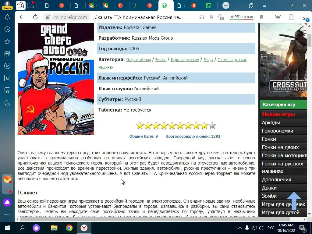The height and width of the screenshot is (234, 312).
Task: Open the notifications bell in the sidebar
Action: click(x=7, y=17)
